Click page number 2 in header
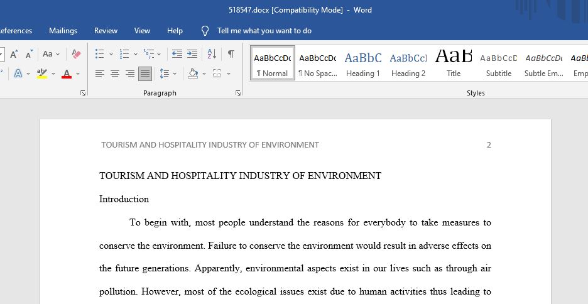Image resolution: width=588 pixels, height=304 pixels. (489, 145)
